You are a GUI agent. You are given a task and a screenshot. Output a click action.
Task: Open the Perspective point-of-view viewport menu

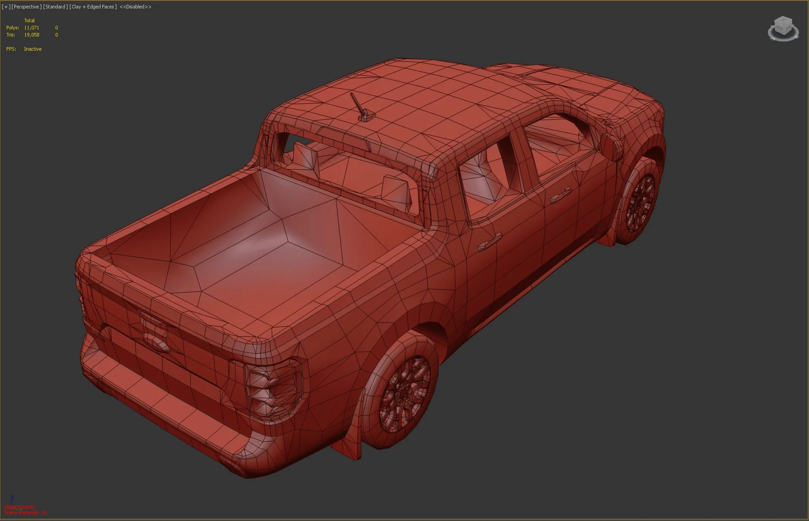(27, 7)
